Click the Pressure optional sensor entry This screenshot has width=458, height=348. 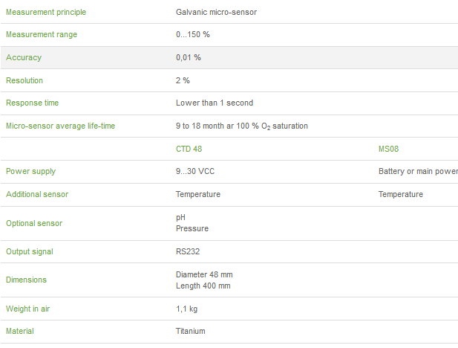(192, 229)
